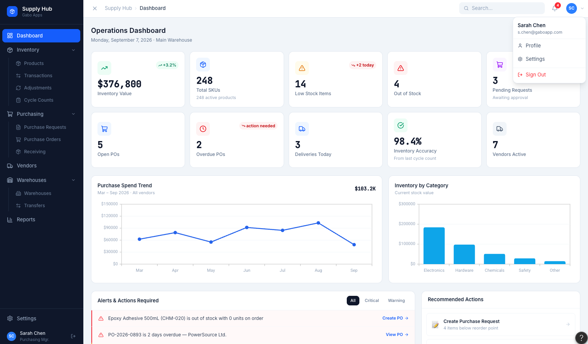Open the notifications bell
Viewport: 588px width, 344px height.
tap(555, 8)
